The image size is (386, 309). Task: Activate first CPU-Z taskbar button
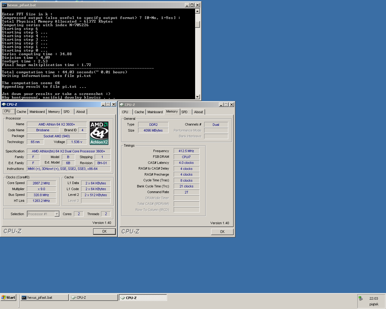tap(93, 298)
